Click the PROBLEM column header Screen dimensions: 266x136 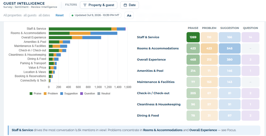point(209,28)
